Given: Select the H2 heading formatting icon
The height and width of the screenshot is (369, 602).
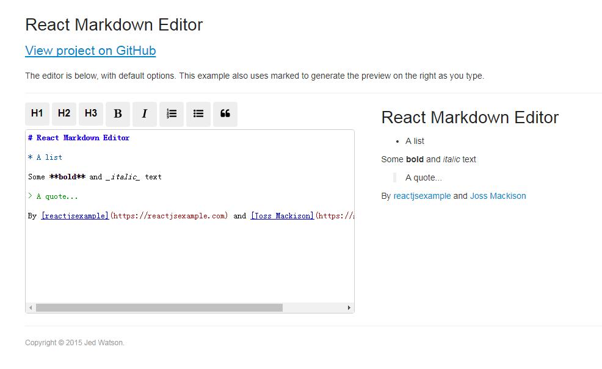Looking at the screenshot, I should coord(63,114).
